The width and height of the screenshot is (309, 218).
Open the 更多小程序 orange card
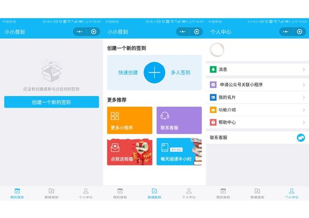tap(130, 120)
